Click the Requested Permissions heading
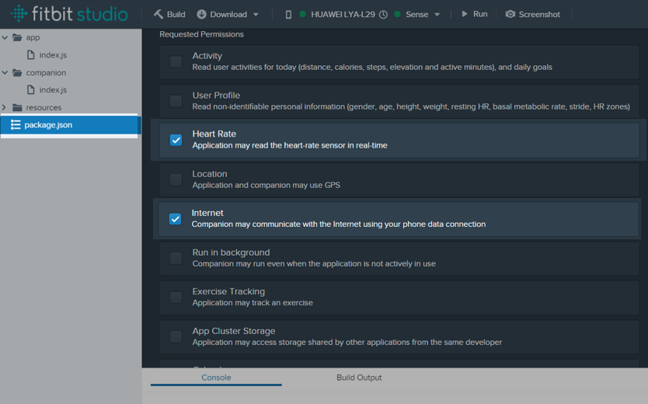This screenshot has width=648, height=404. pyautogui.click(x=202, y=34)
